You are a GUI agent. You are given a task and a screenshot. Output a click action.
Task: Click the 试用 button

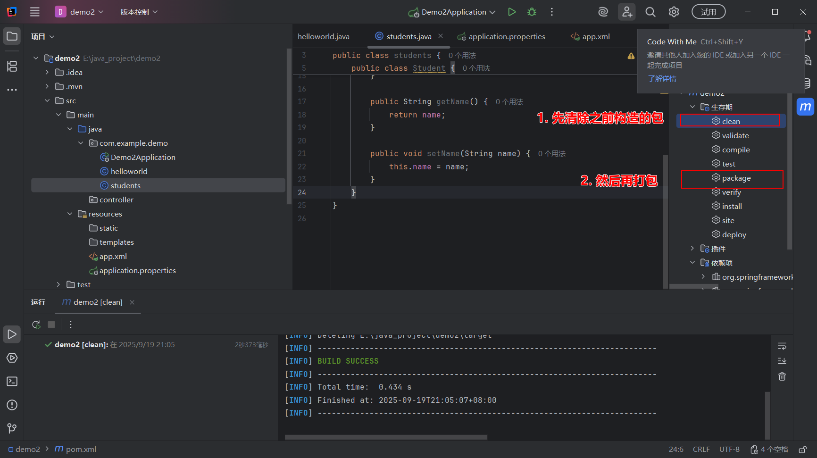click(x=708, y=12)
